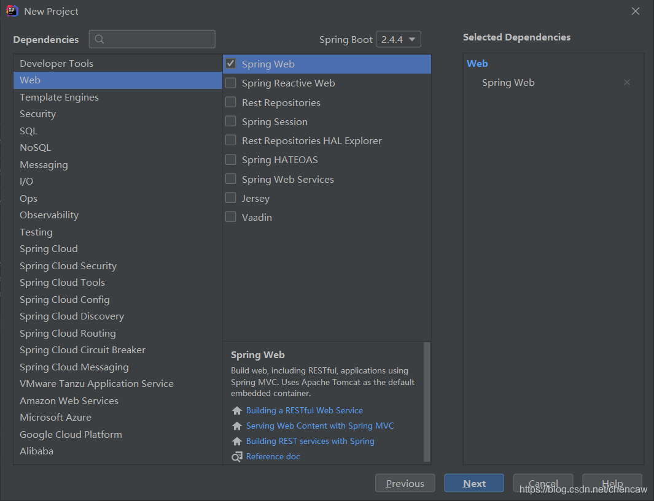Click Web heading in Selected Dependencies
This screenshot has width=654, height=501.
pyautogui.click(x=477, y=63)
